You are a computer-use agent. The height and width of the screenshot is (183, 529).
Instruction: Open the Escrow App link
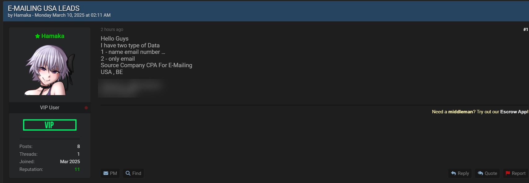click(514, 112)
